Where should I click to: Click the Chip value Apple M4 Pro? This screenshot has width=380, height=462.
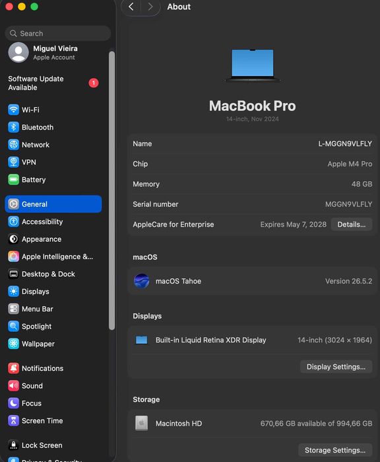click(x=350, y=164)
